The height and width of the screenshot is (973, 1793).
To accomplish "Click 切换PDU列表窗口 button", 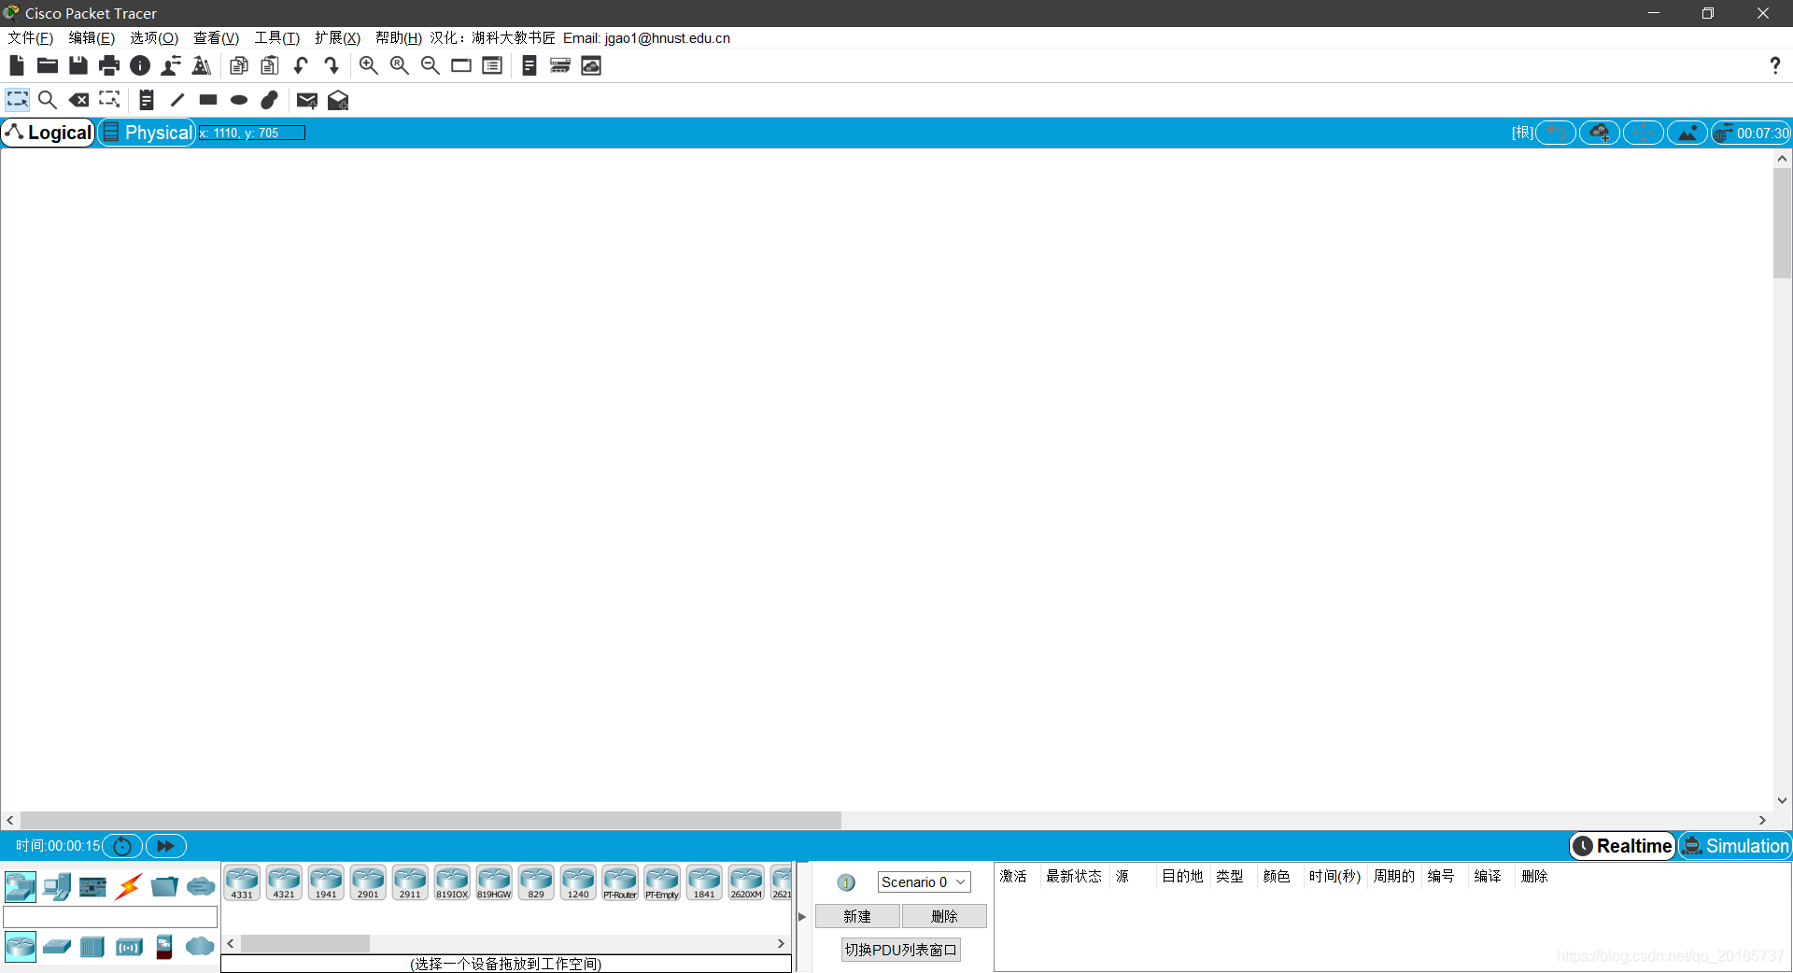I will pos(900,951).
